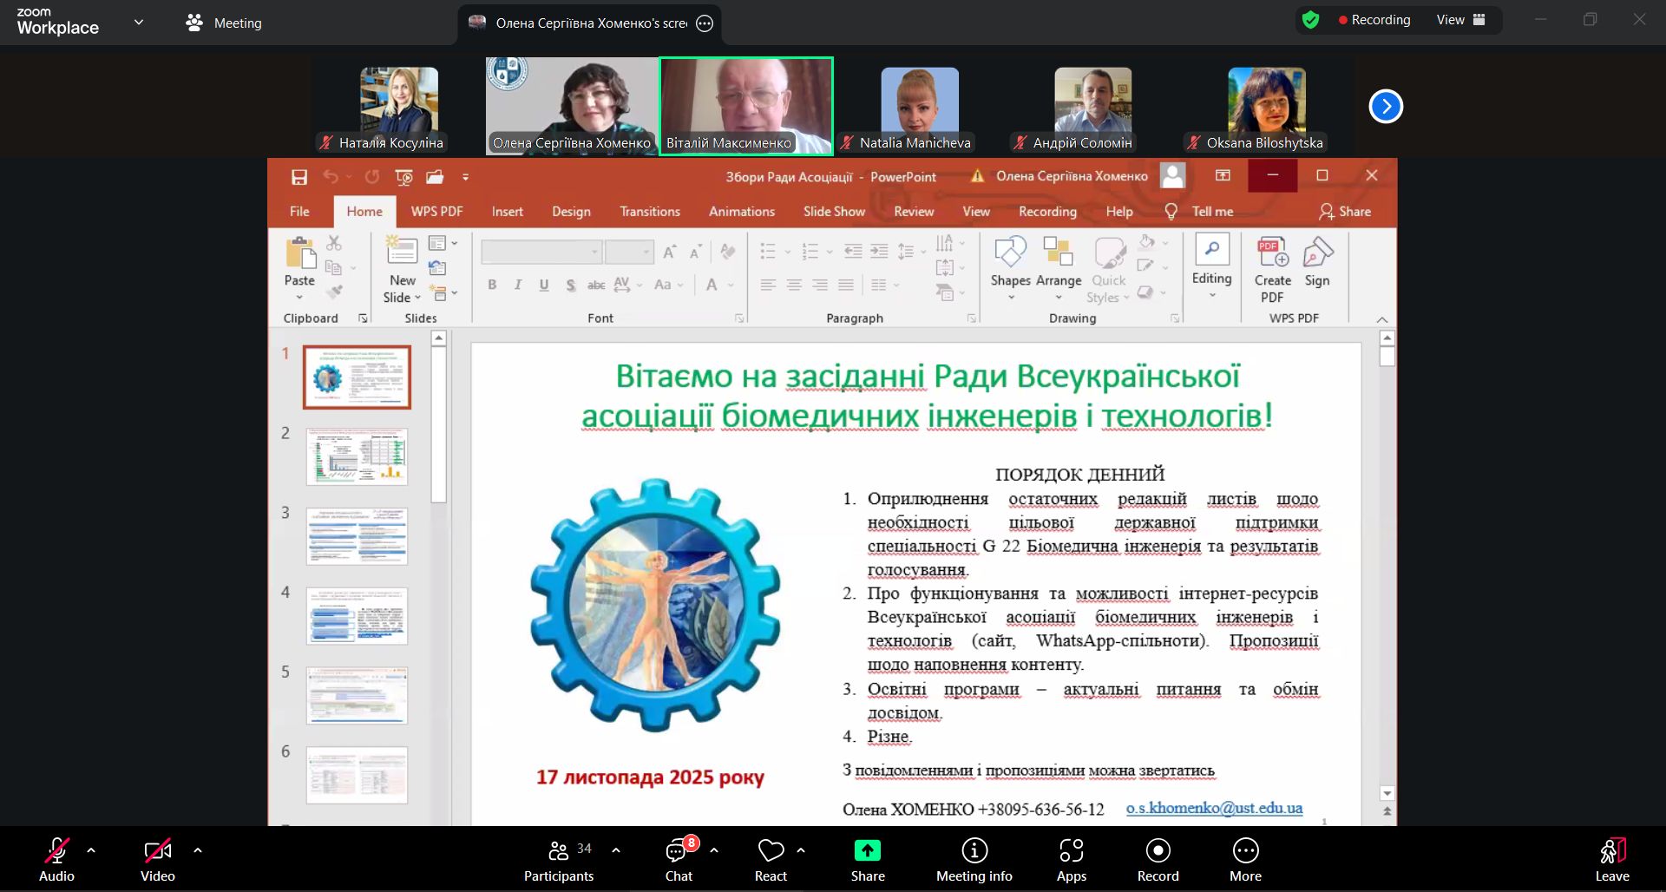Click the More options icon

pos(1245,850)
